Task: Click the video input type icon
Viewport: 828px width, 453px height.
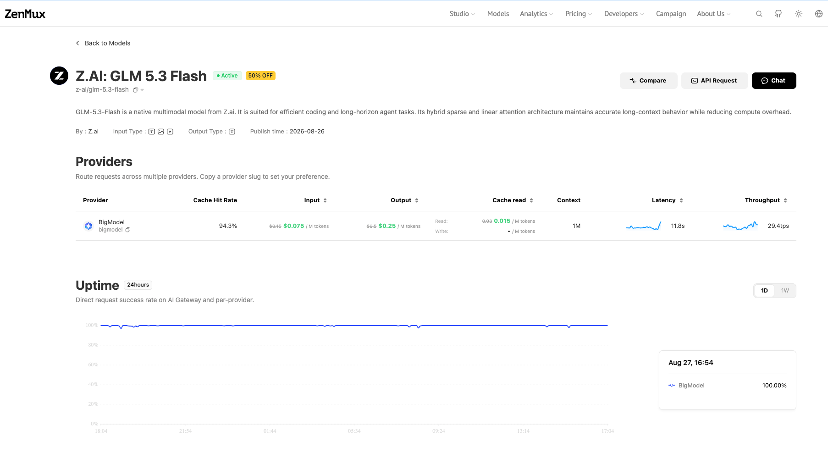Action: [x=170, y=132]
